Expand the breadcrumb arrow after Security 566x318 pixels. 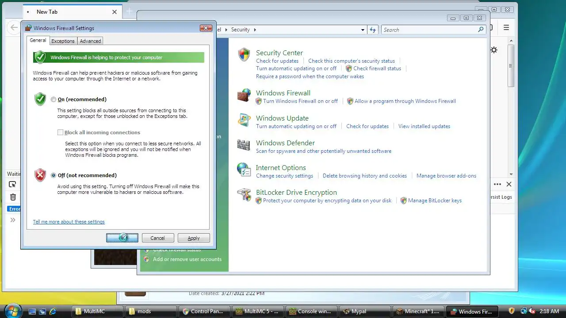255,30
